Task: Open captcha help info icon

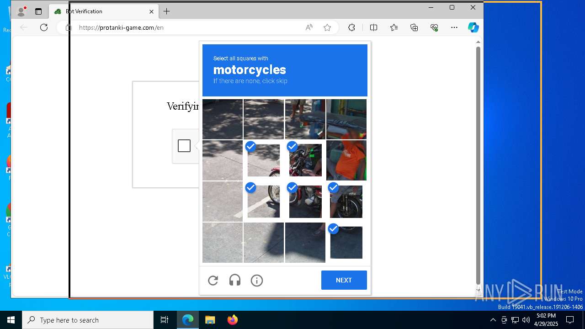Action: click(257, 281)
